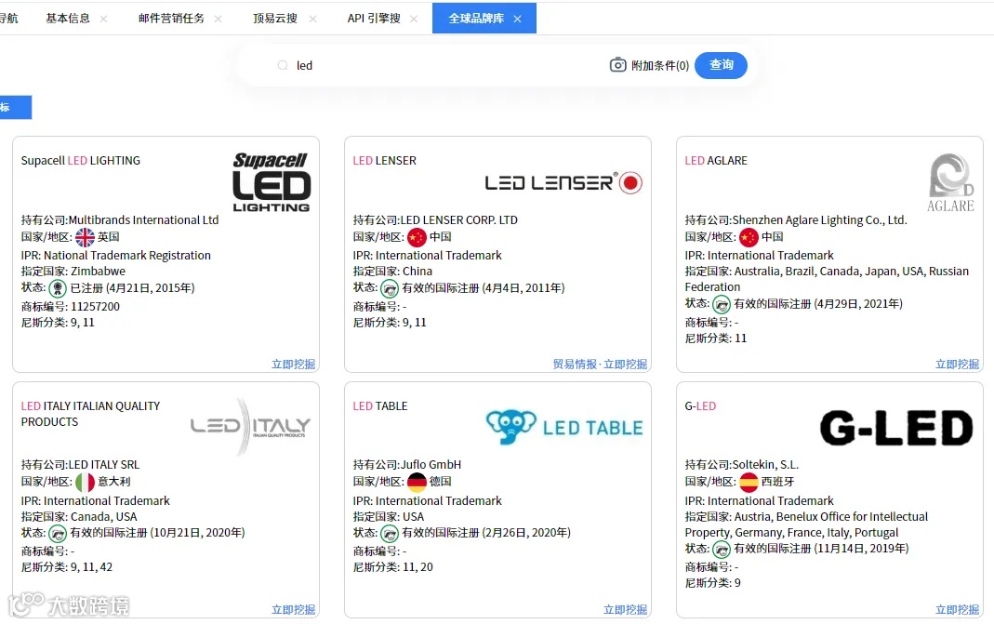Click the Italy flag icon
The width and height of the screenshot is (994, 624).
(85, 482)
